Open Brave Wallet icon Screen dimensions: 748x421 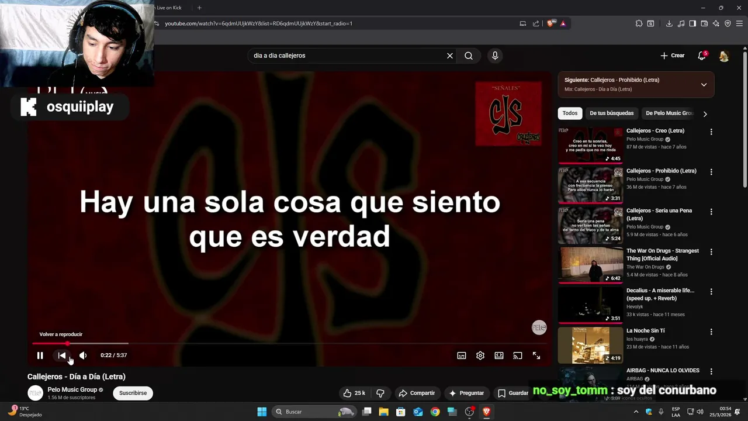coord(704,23)
